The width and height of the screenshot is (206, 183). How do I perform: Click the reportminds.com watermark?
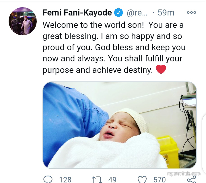click(184, 174)
